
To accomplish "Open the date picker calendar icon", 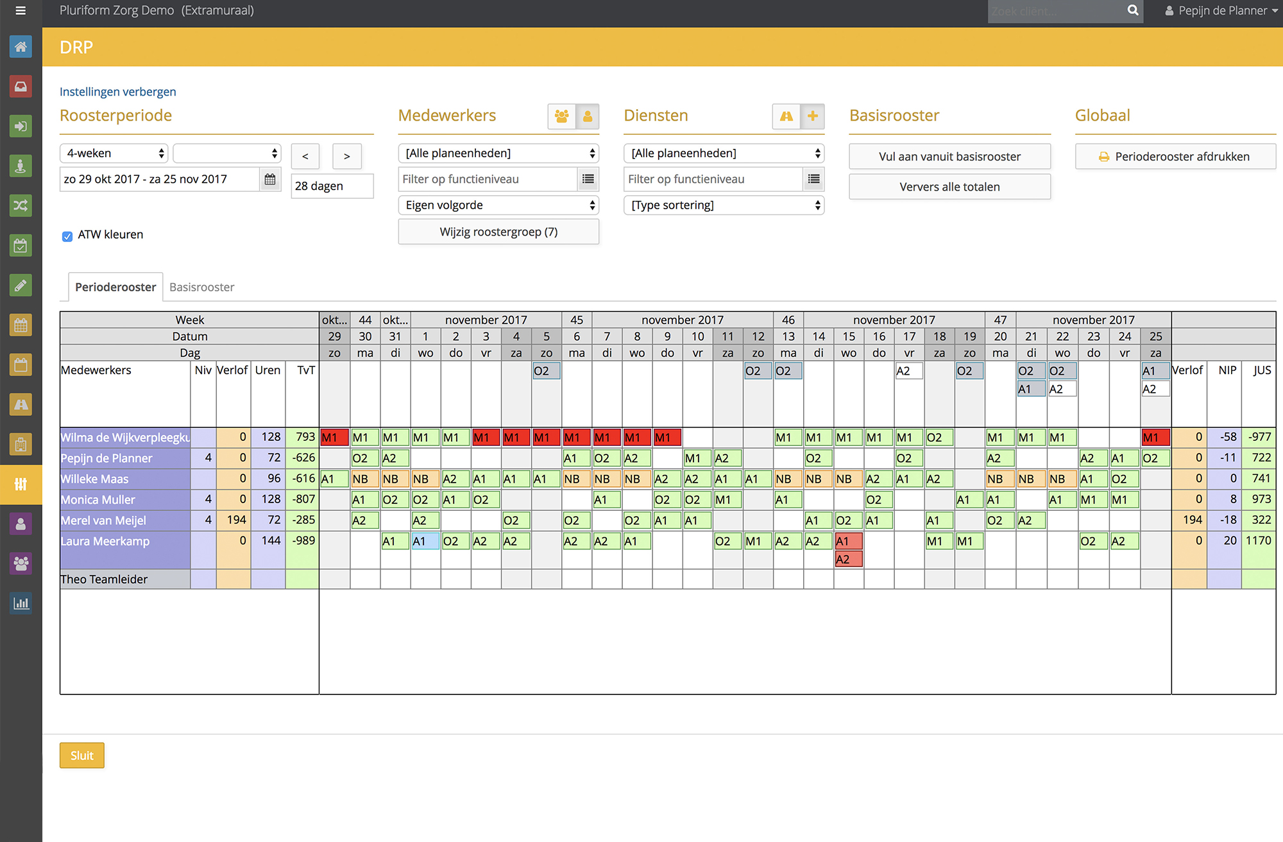I will (x=270, y=179).
